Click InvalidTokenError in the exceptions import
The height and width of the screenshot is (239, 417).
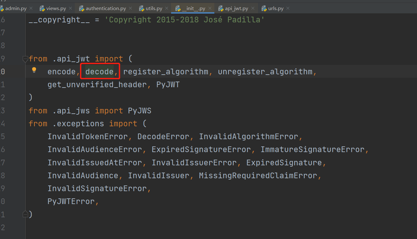[88, 137]
